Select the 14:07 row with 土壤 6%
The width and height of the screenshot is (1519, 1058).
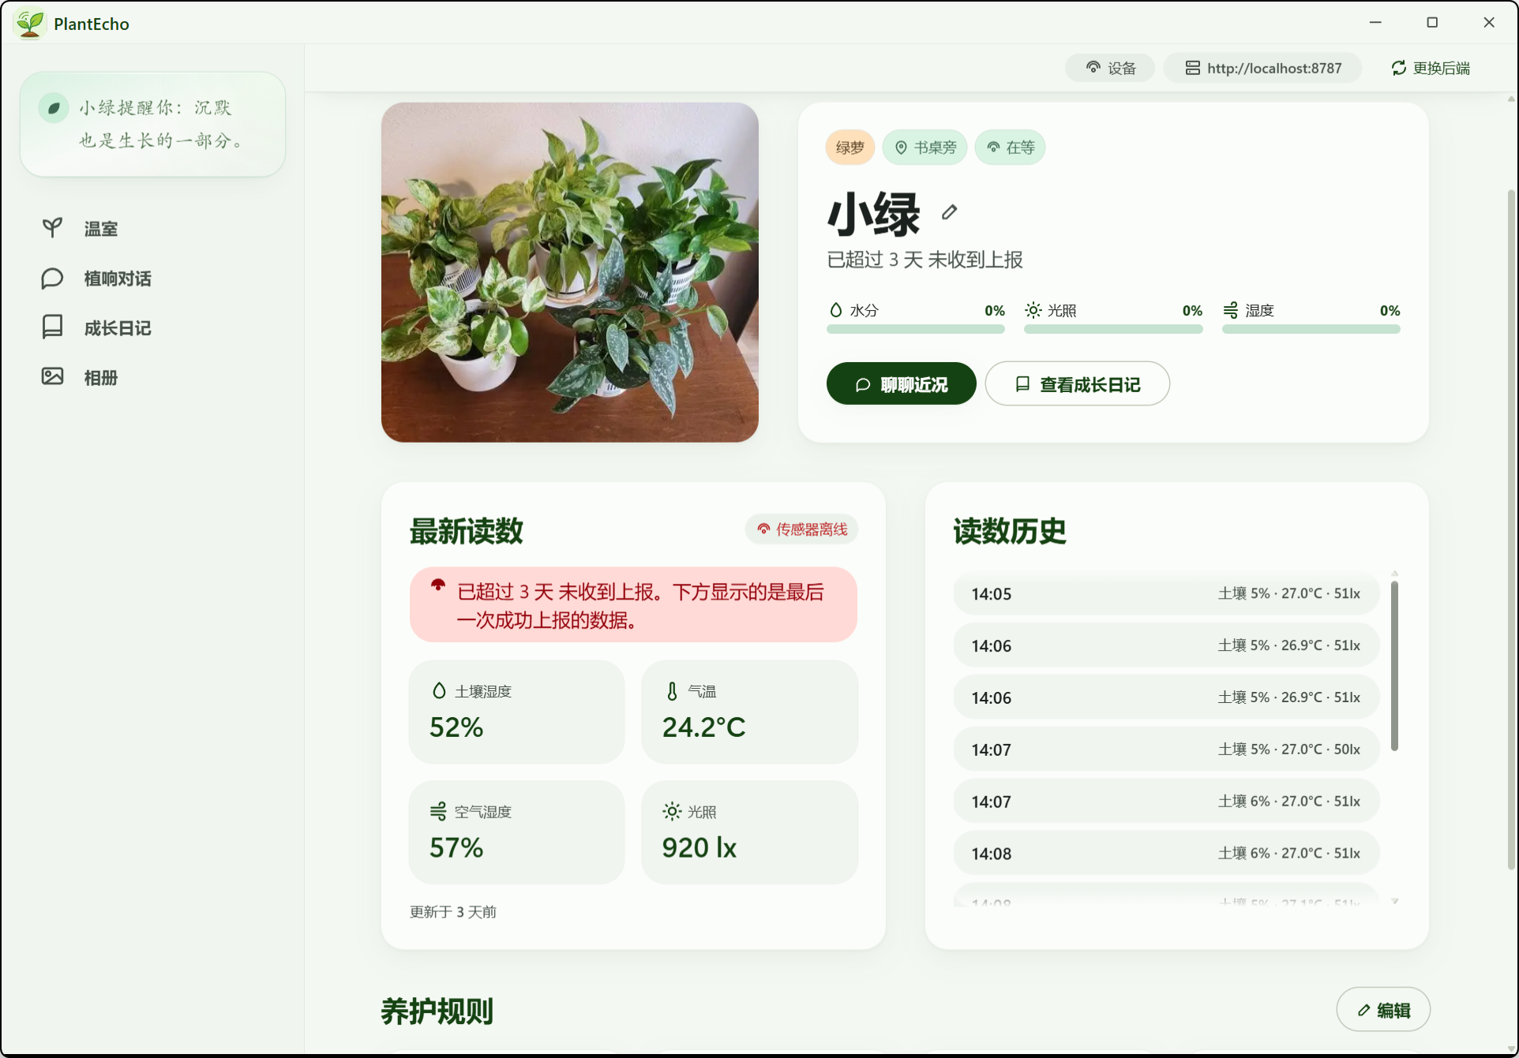pyautogui.click(x=1166, y=802)
